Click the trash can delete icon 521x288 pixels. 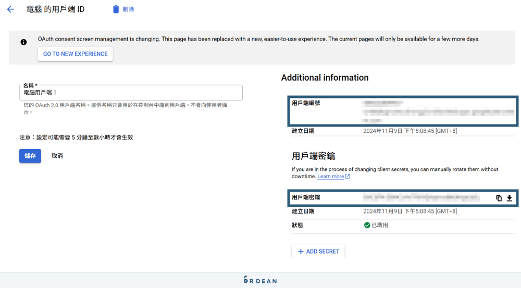[116, 9]
